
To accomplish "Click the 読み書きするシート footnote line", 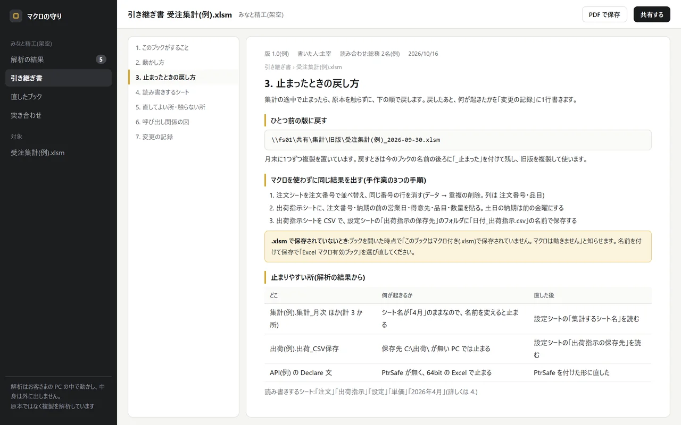I will (x=371, y=392).
